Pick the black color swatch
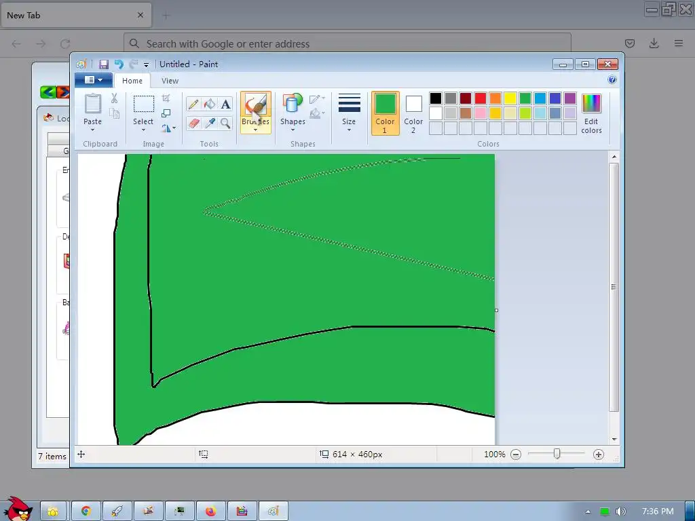This screenshot has height=521, width=695. point(436,98)
